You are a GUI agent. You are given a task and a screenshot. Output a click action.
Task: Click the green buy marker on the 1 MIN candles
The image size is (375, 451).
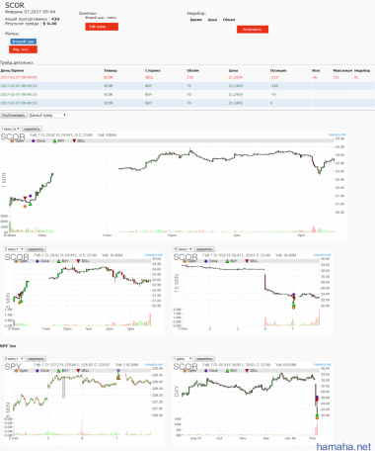click(31, 204)
